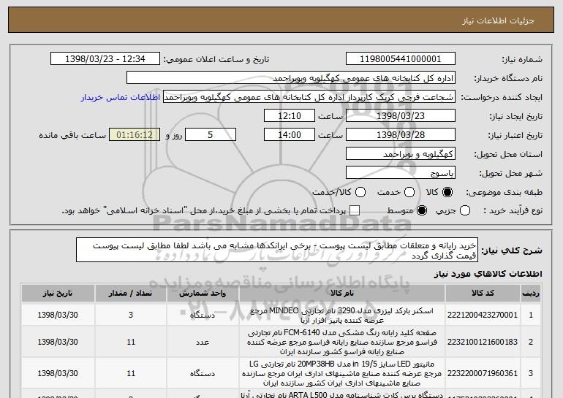Click unit عدد in keyboard row
Screen dimensions: 563x398
point(203,342)
